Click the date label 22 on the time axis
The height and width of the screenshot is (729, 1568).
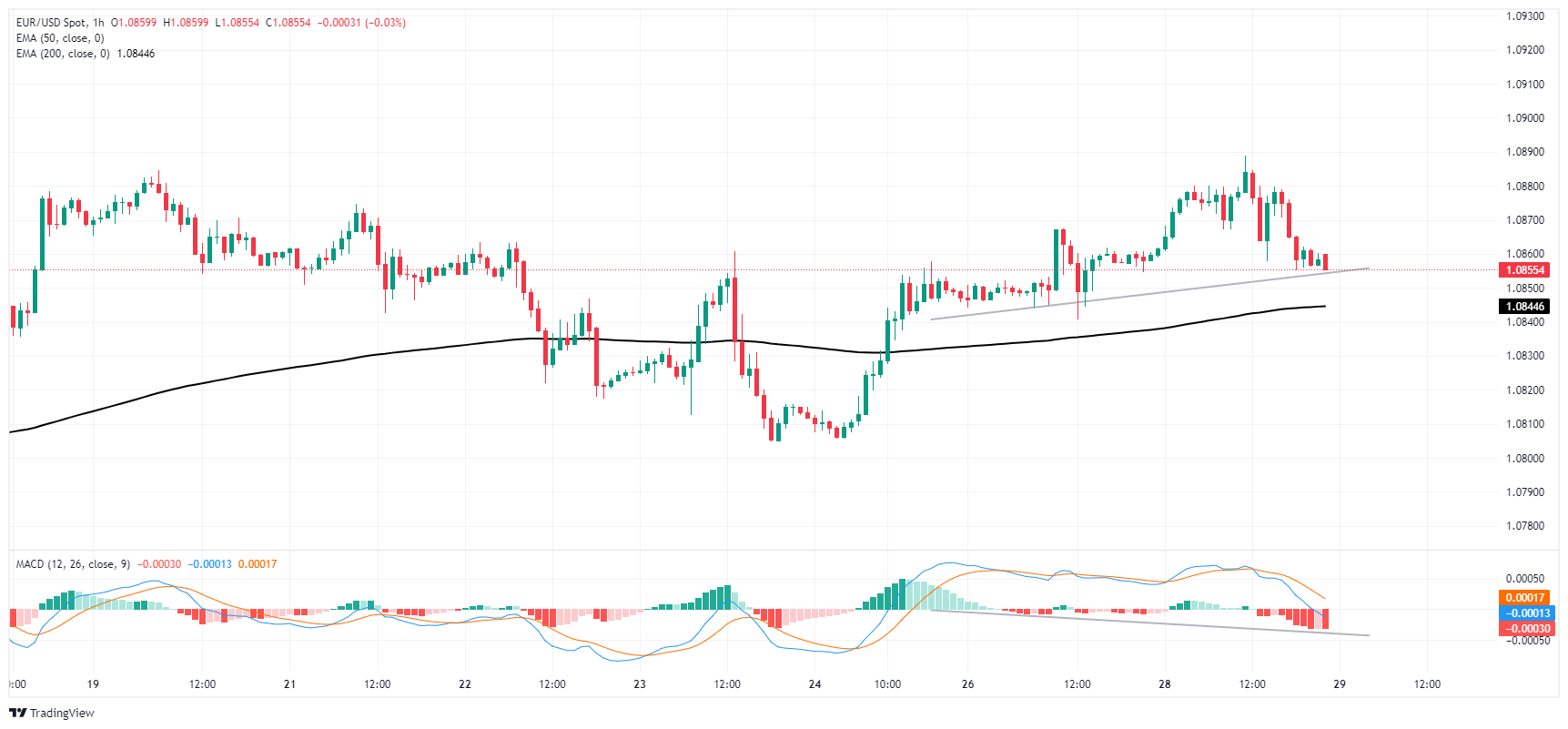[x=465, y=684]
